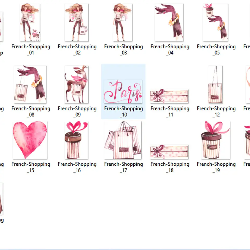Open French-Shopping_12 striped shopping bag

[x=215, y=84]
